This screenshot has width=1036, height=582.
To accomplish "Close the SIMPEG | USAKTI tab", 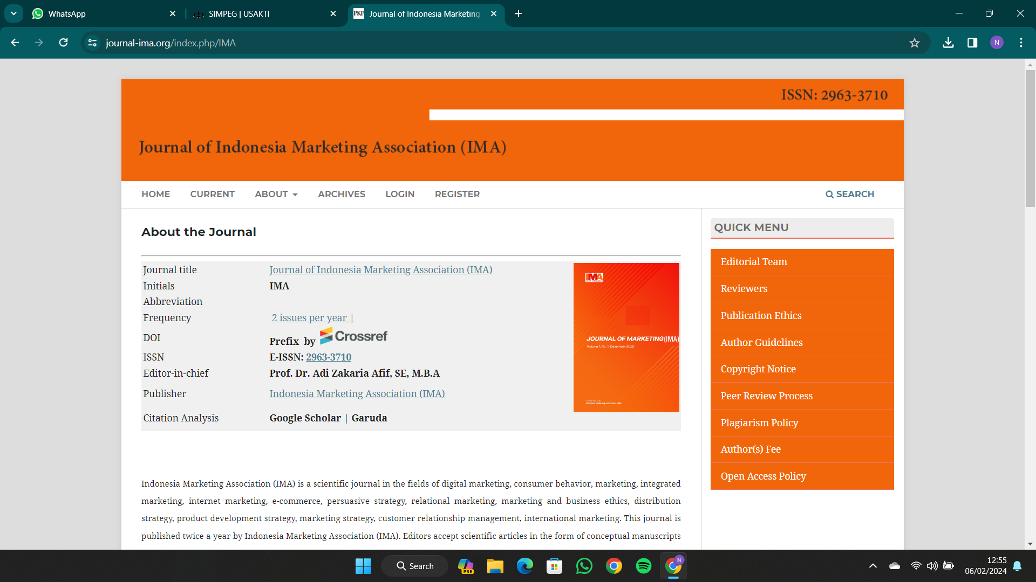I will pyautogui.click(x=333, y=13).
